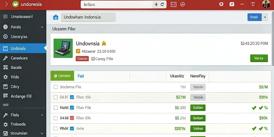Toggle the blue checkbox in Nafk Rlan File row
This screenshot has width=274, height=137.
[x=72, y=108]
